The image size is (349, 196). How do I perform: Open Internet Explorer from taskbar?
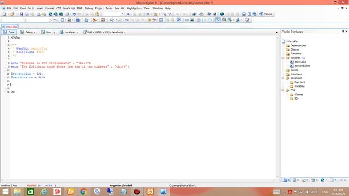pos(44,192)
